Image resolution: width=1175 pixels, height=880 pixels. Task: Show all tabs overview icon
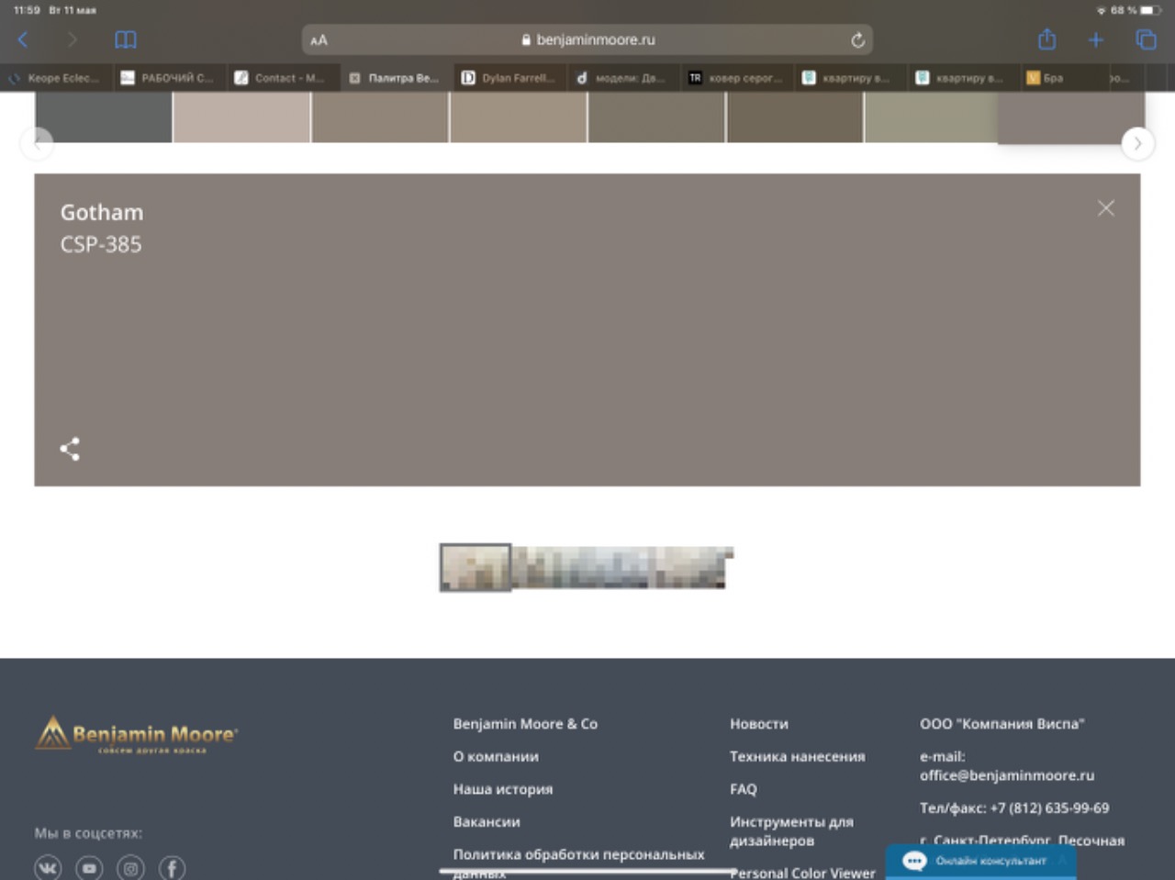[1146, 39]
